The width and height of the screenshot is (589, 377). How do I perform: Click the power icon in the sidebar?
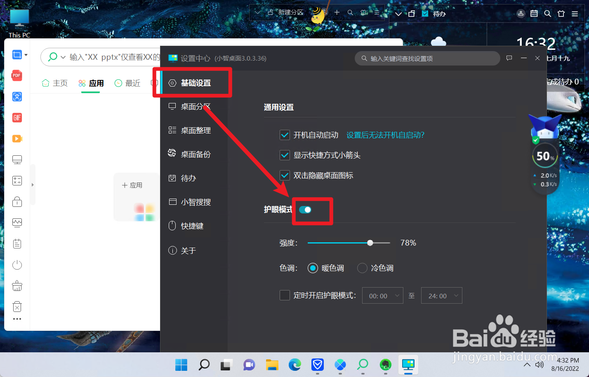point(17,265)
